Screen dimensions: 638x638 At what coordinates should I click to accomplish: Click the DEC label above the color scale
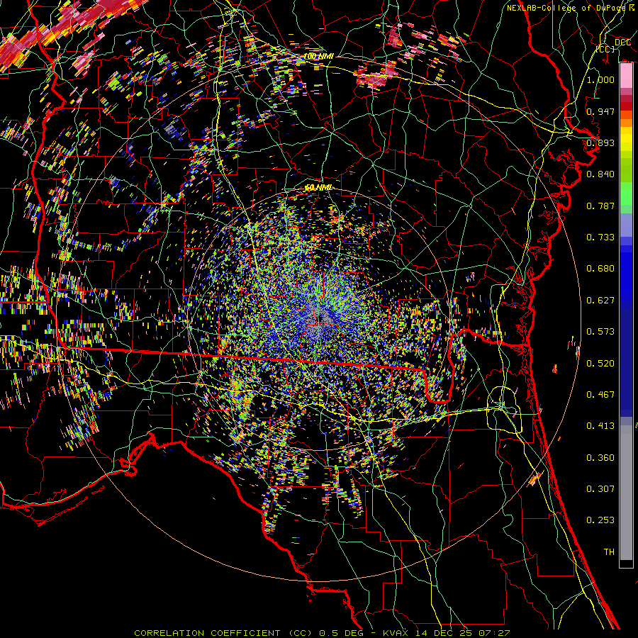coord(622,42)
